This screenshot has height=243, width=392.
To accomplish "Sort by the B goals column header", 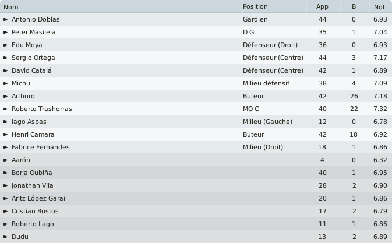I will coord(354,6).
